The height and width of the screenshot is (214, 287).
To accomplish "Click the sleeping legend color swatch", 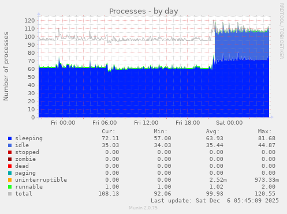I will (x=10, y=138).
